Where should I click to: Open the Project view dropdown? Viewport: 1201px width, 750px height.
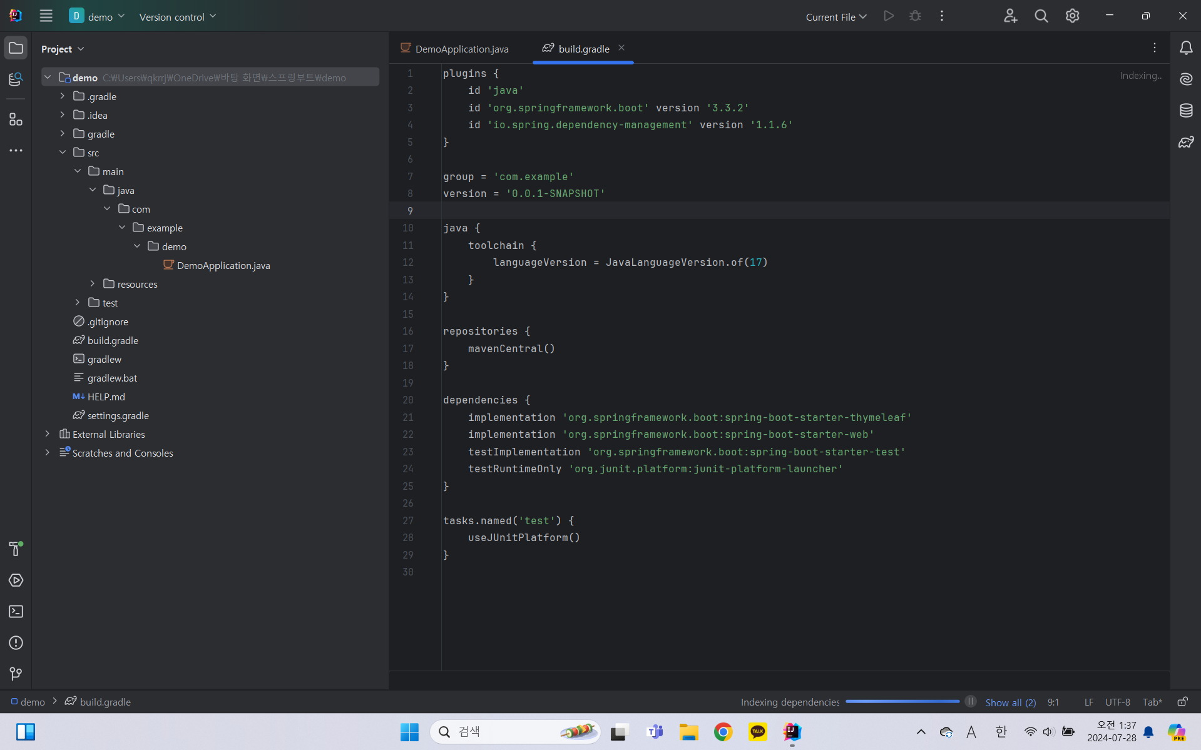click(63, 49)
